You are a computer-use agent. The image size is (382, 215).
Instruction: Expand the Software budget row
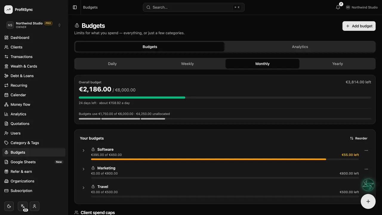point(84,150)
